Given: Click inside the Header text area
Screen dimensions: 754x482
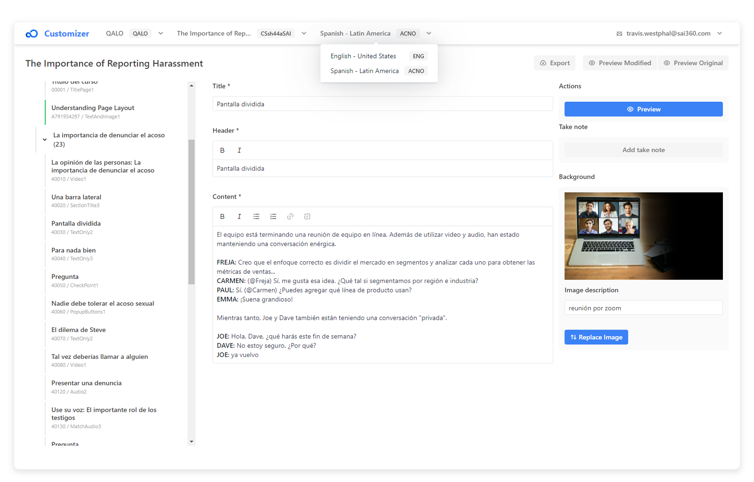Looking at the screenshot, I should point(383,168).
